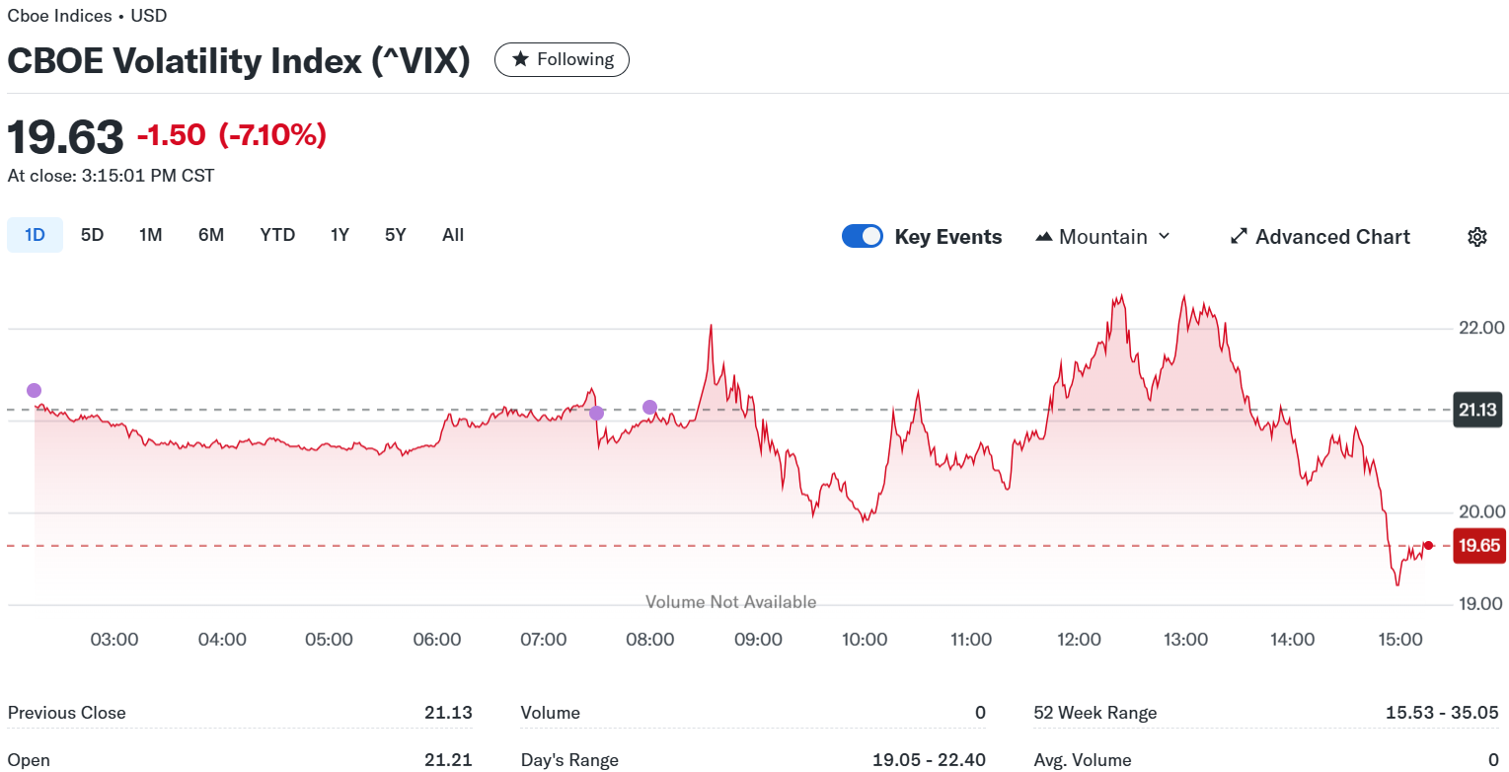Toggle the Key Events switch
This screenshot has height=772, width=1509.
pyautogui.click(x=863, y=236)
